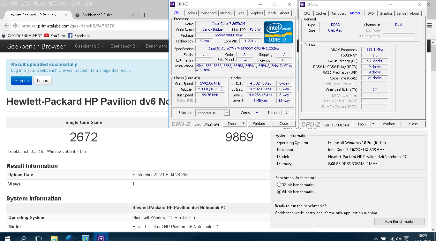Viewport: 436px width, 241px height.
Task: Open the YouTube bookmark
Action: pos(55,36)
